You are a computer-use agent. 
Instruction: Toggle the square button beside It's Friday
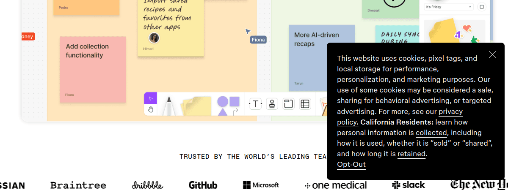[x=481, y=7]
